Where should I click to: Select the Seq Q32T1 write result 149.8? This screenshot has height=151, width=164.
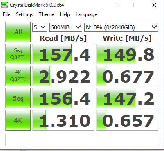(127, 54)
